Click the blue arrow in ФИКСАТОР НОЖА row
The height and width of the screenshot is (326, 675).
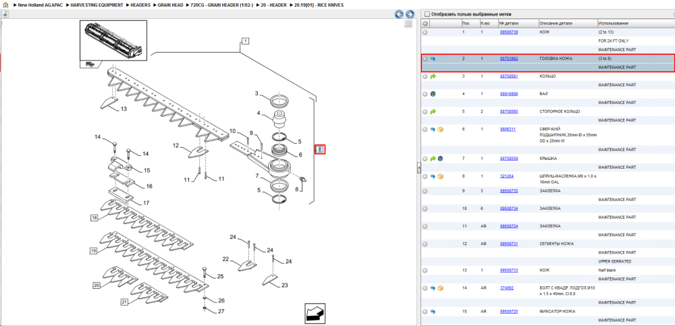(x=433, y=311)
